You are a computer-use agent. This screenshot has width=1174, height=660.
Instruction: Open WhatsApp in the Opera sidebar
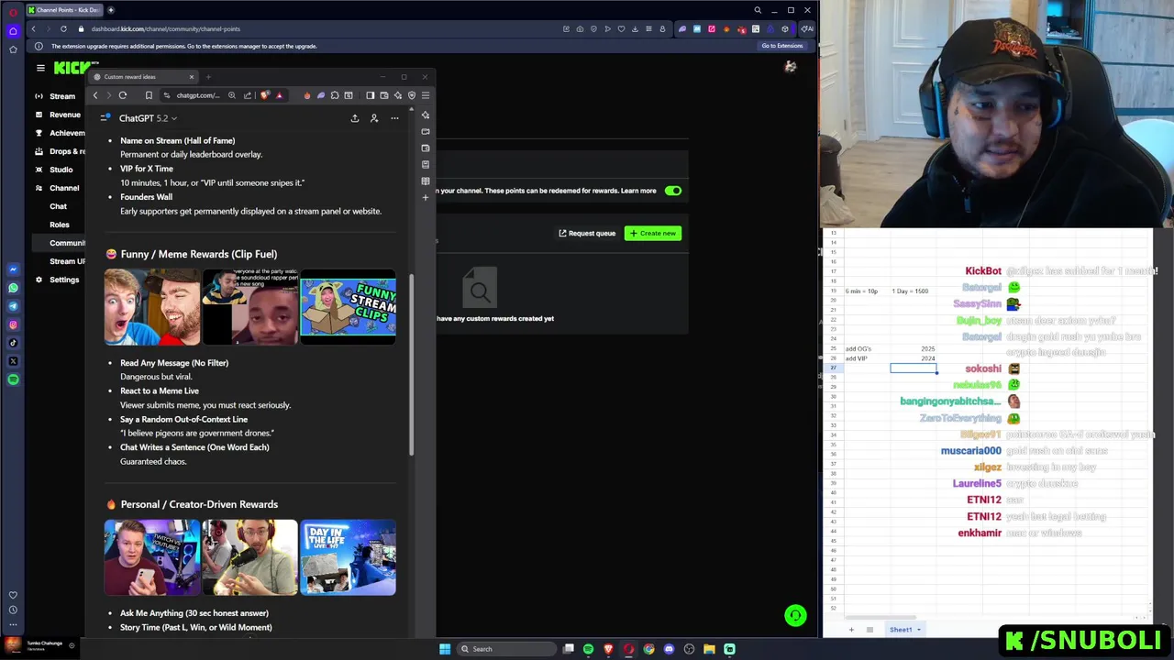[x=13, y=288]
